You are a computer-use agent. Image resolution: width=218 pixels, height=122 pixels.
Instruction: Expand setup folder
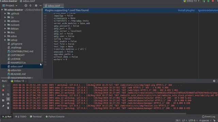click(5, 40)
